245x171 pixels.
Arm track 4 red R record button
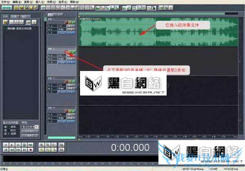pyautogui.click(x=67, y=111)
